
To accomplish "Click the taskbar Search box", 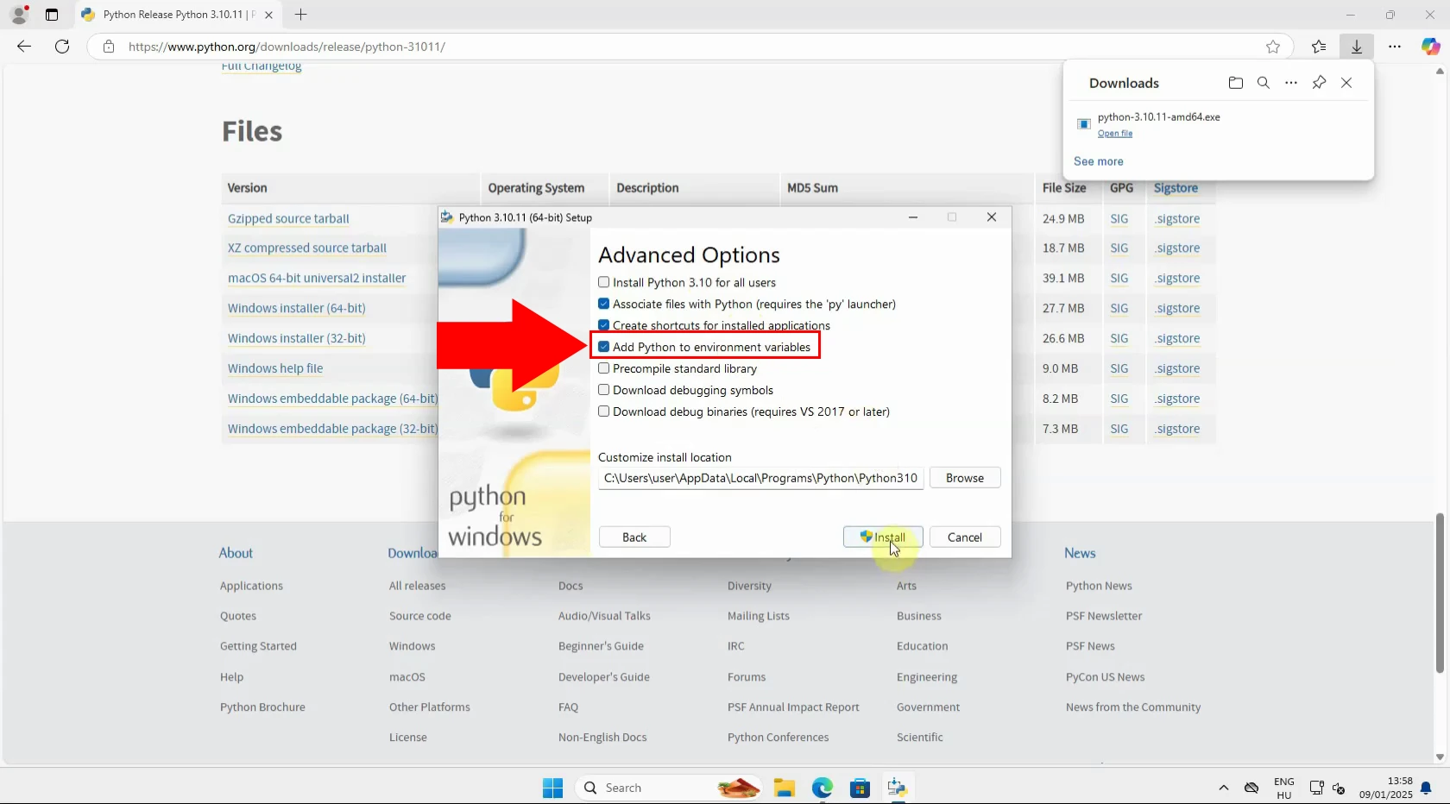I will (669, 788).
